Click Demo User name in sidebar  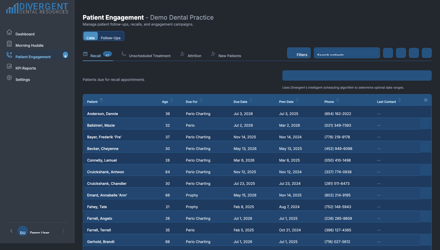pos(40,232)
